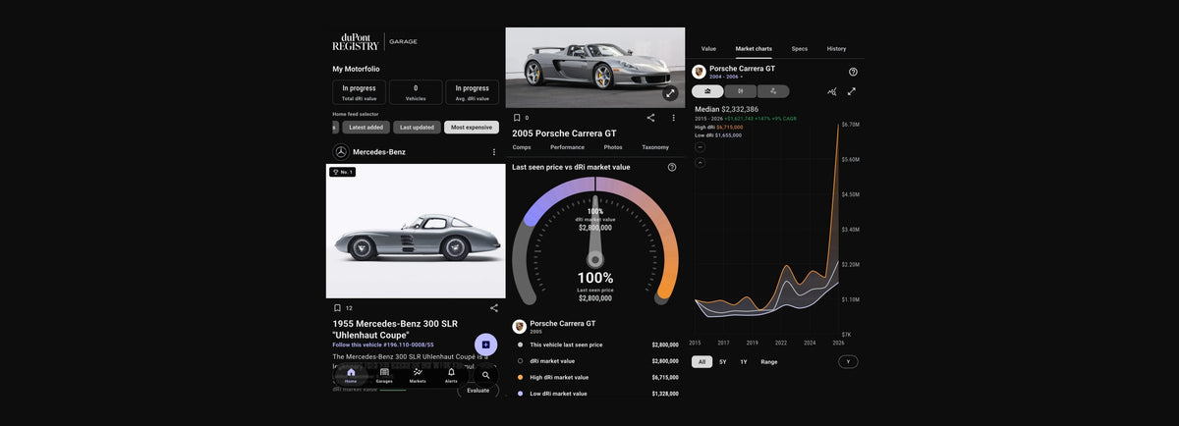Select the Most expensive feed filter
1179x426 pixels.
tap(472, 127)
